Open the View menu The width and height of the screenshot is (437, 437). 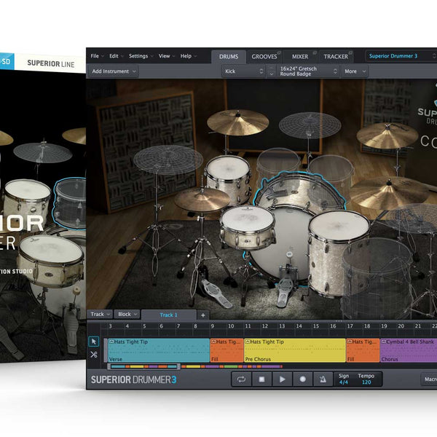coord(166,56)
